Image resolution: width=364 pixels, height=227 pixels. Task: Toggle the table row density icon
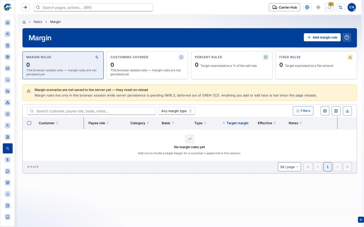[x=325, y=111]
